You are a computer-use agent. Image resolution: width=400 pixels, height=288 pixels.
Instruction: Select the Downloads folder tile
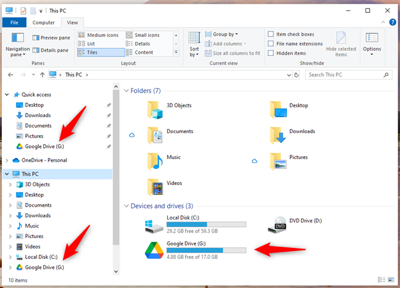tap(293, 136)
